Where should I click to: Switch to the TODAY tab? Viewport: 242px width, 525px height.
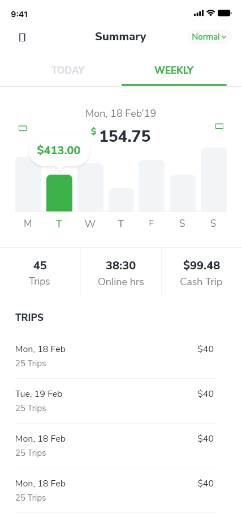tap(68, 70)
